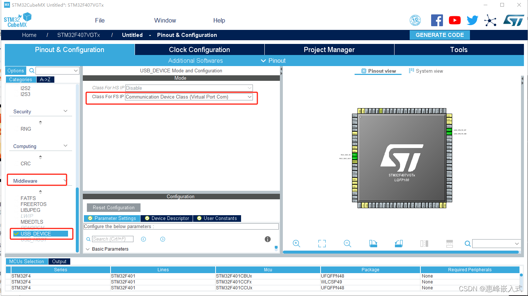The width and height of the screenshot is (528, 296).
Task: Open the YouTube channel icon
Action: tap(454, 20)
